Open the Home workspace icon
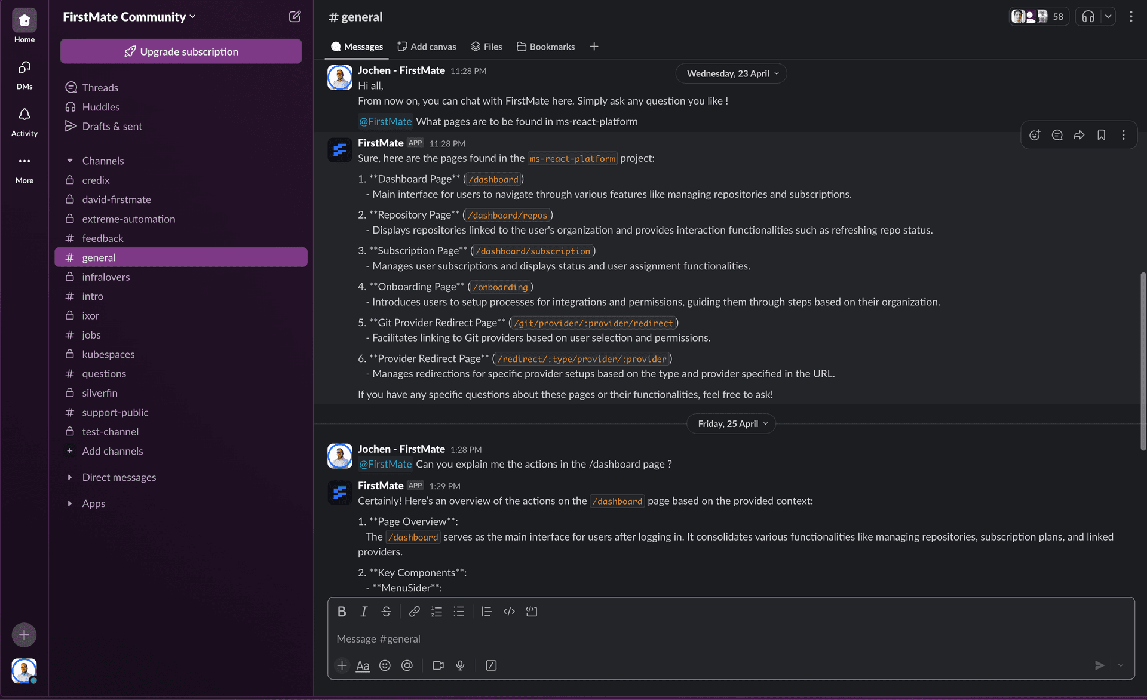The height and width of the screenshot is (700, 1147). coord(24,21)
